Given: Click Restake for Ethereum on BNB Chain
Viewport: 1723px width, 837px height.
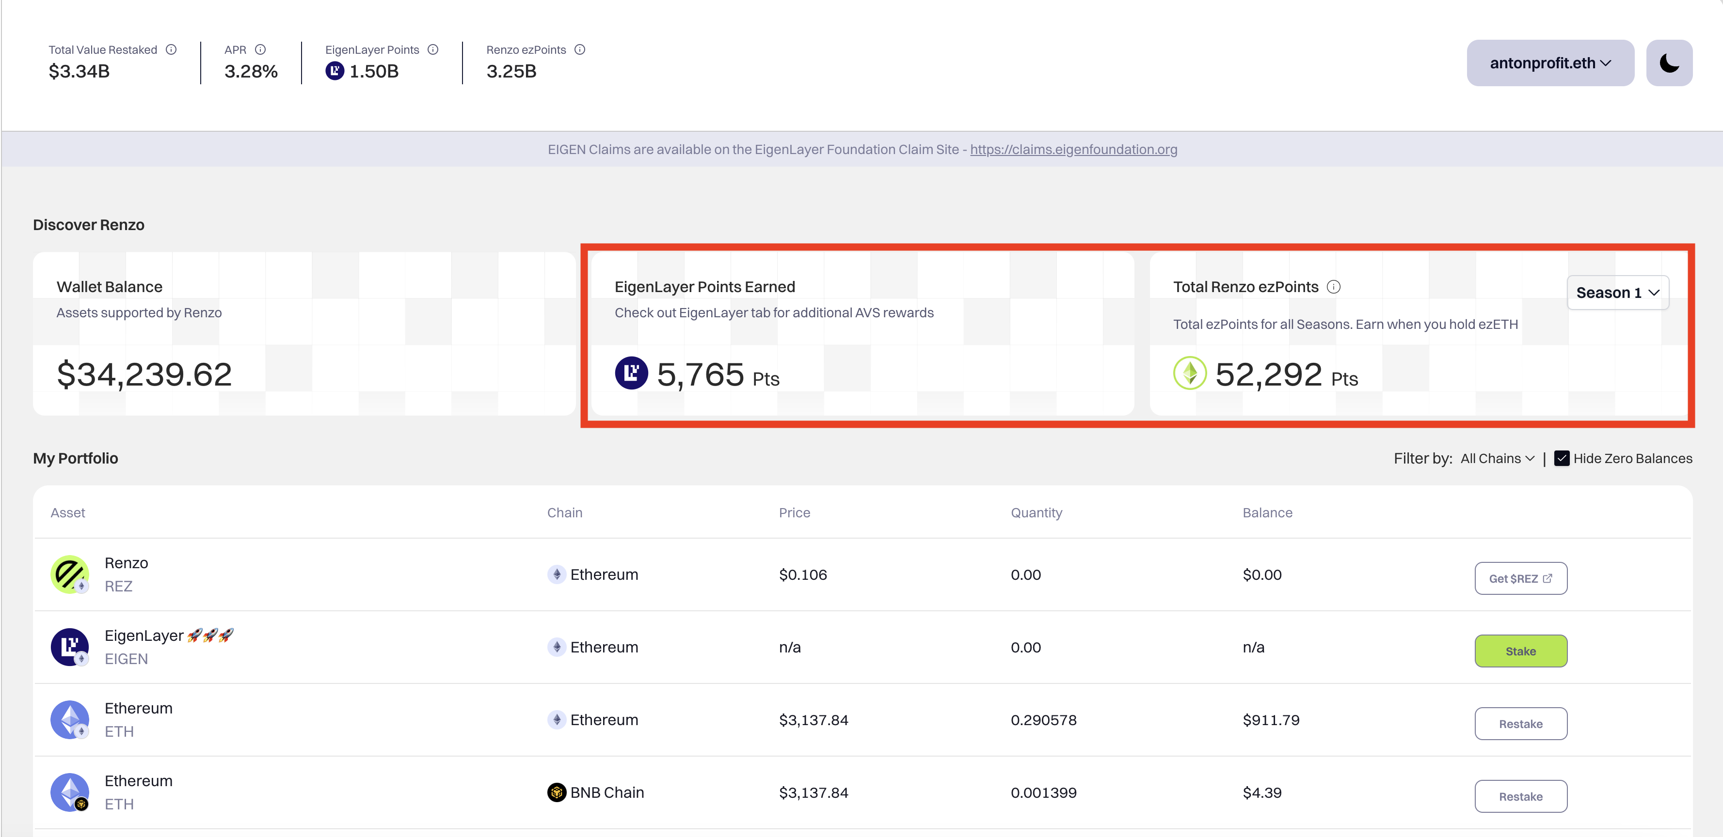Looking at the screenshot, I should 1520,796.
